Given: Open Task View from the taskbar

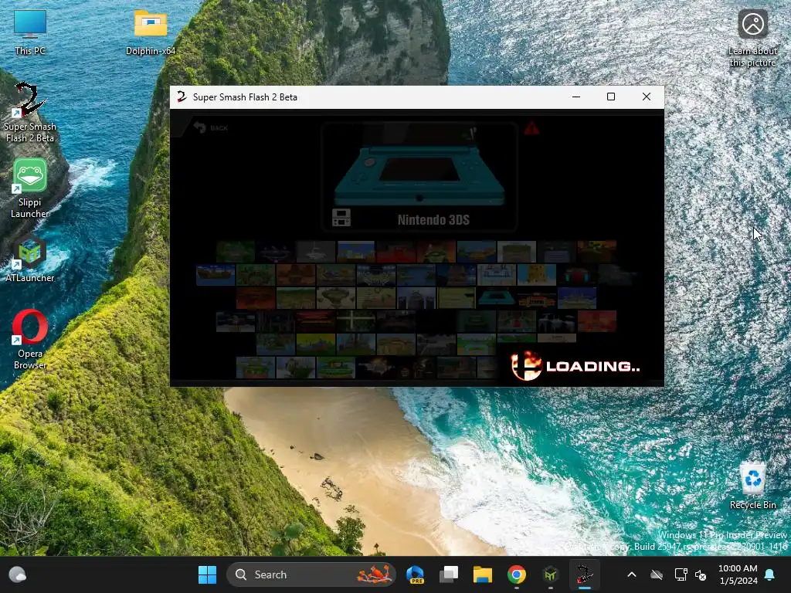Looking at the screenshot, I should tap(449, 574).
